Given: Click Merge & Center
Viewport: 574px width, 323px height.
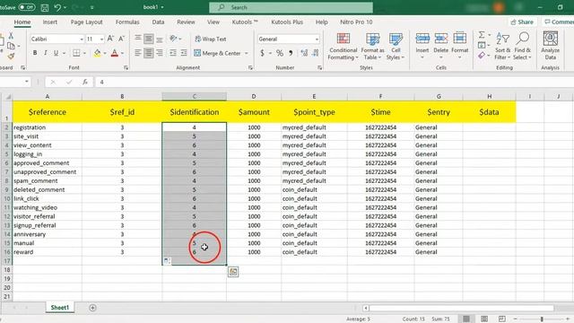Looking at the screenshot, I should coord(217,54).
